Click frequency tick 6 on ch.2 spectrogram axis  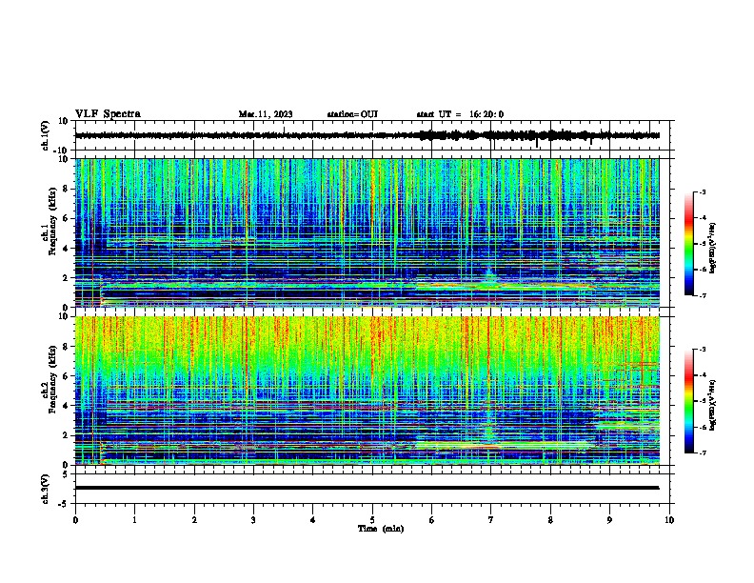coord(67,376)
